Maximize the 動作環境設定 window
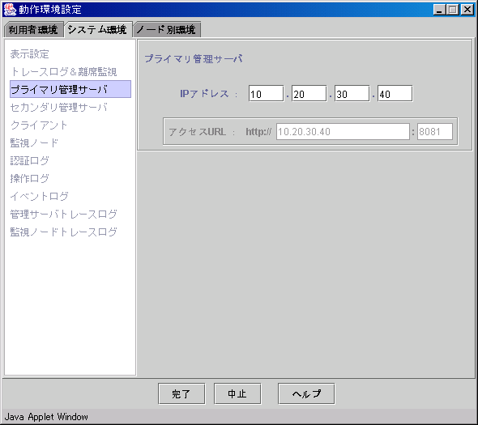Viewport: 478px width, 425px height. (x=453, y=10)
